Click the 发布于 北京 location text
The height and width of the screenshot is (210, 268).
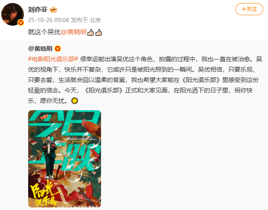(86, 20)
